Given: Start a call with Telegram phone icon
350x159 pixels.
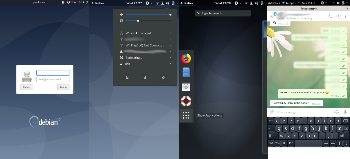Looking at the screenshot, I should (331, 16).
